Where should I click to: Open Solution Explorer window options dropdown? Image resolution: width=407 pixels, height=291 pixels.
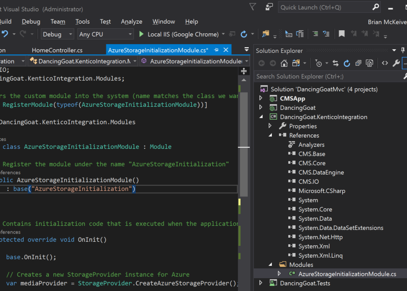click(x=394, y=50)
